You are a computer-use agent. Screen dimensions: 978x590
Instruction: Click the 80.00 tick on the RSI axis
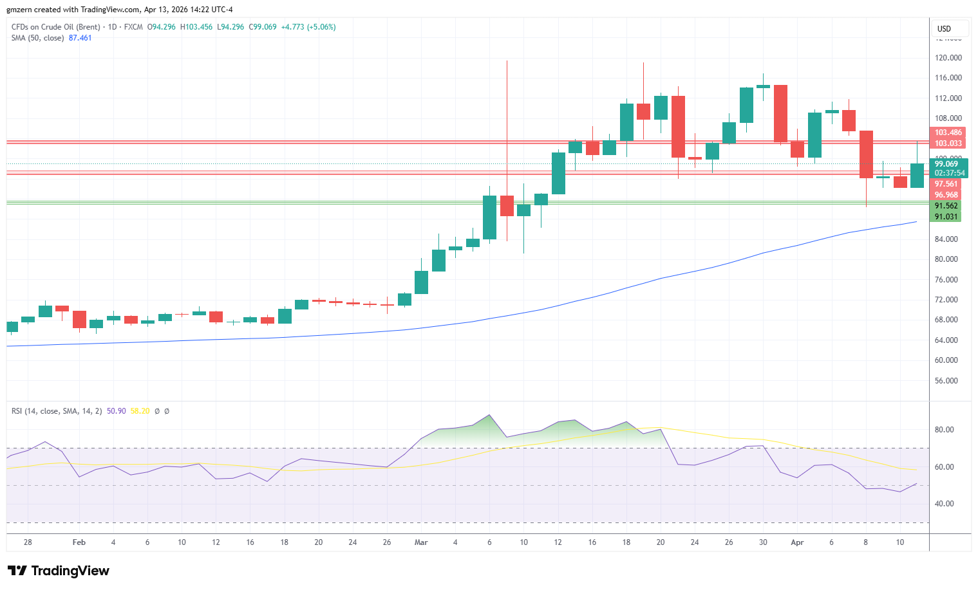pyautogui.click(x=945, y=430)
